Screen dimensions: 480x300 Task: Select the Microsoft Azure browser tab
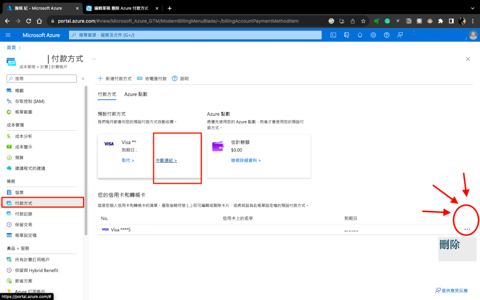click(43, 8)
